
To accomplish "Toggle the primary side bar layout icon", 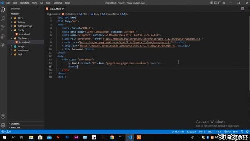I will (x=212, y=3).
